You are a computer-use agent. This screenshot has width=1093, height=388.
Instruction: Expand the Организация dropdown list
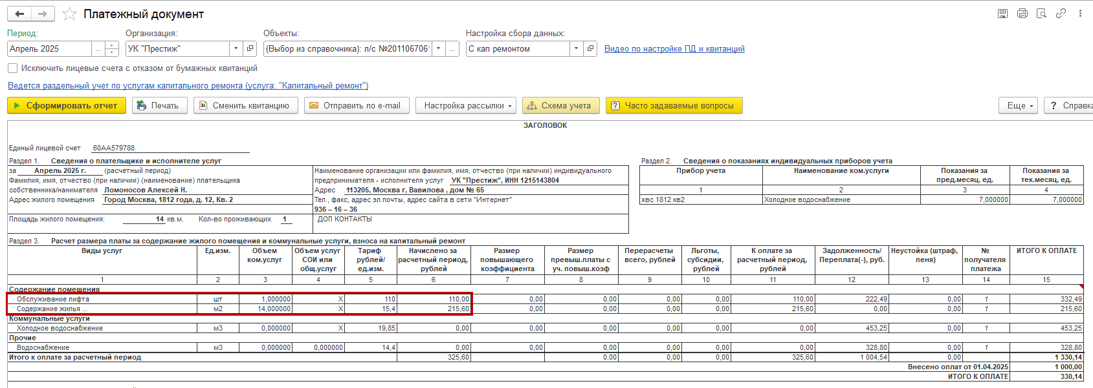236,48
